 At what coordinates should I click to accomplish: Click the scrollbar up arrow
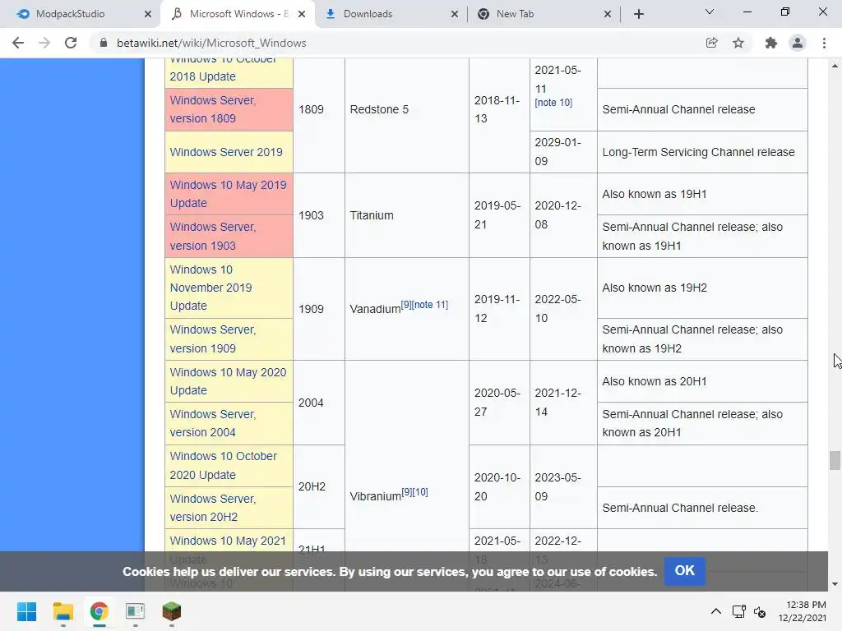tap(835, 66)
